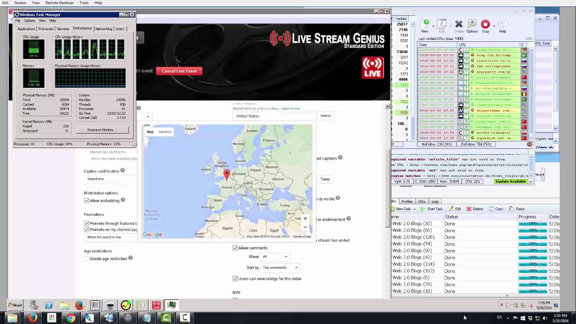Expand the Stop button dropdown arrow
This screenshot has width=576, height=324.
coord(493,26)
